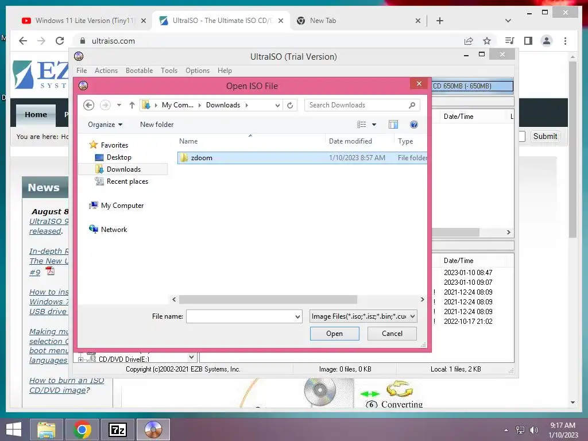The height and width of the screenshot is (441, 588).
Task: Select the zdoom folder
Action: pyautogui.click(x=302, y=158)
